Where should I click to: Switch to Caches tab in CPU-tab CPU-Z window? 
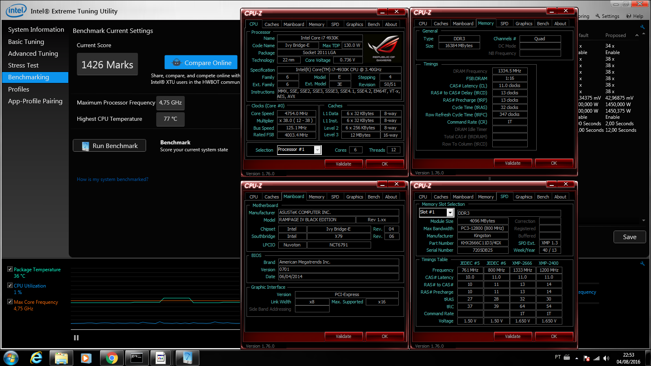tap(271, 24)
